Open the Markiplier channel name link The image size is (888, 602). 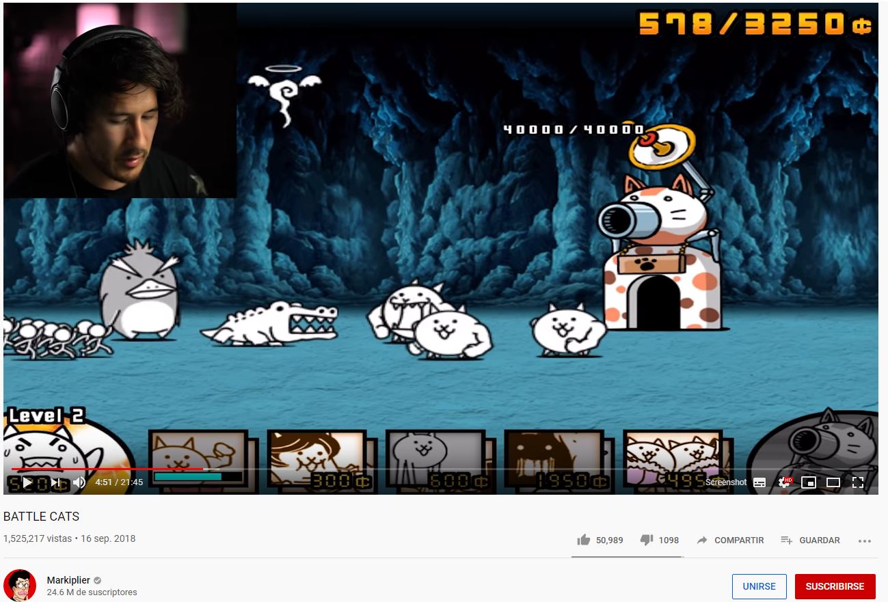click(68, 580)
